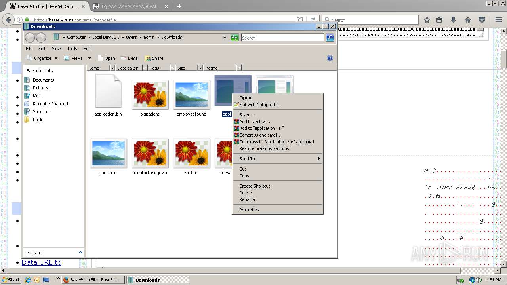
Task: Open Firefox hamburger menu
Action: point(499,20)
